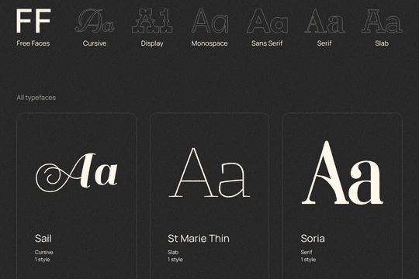419x279 pixels.
Task: Click the 1 style text under Soria
Action: point(308,260)
